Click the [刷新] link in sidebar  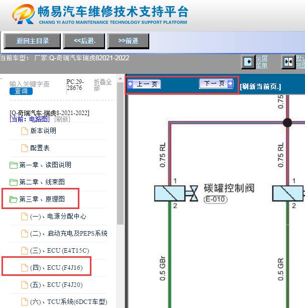pos(62,119)
